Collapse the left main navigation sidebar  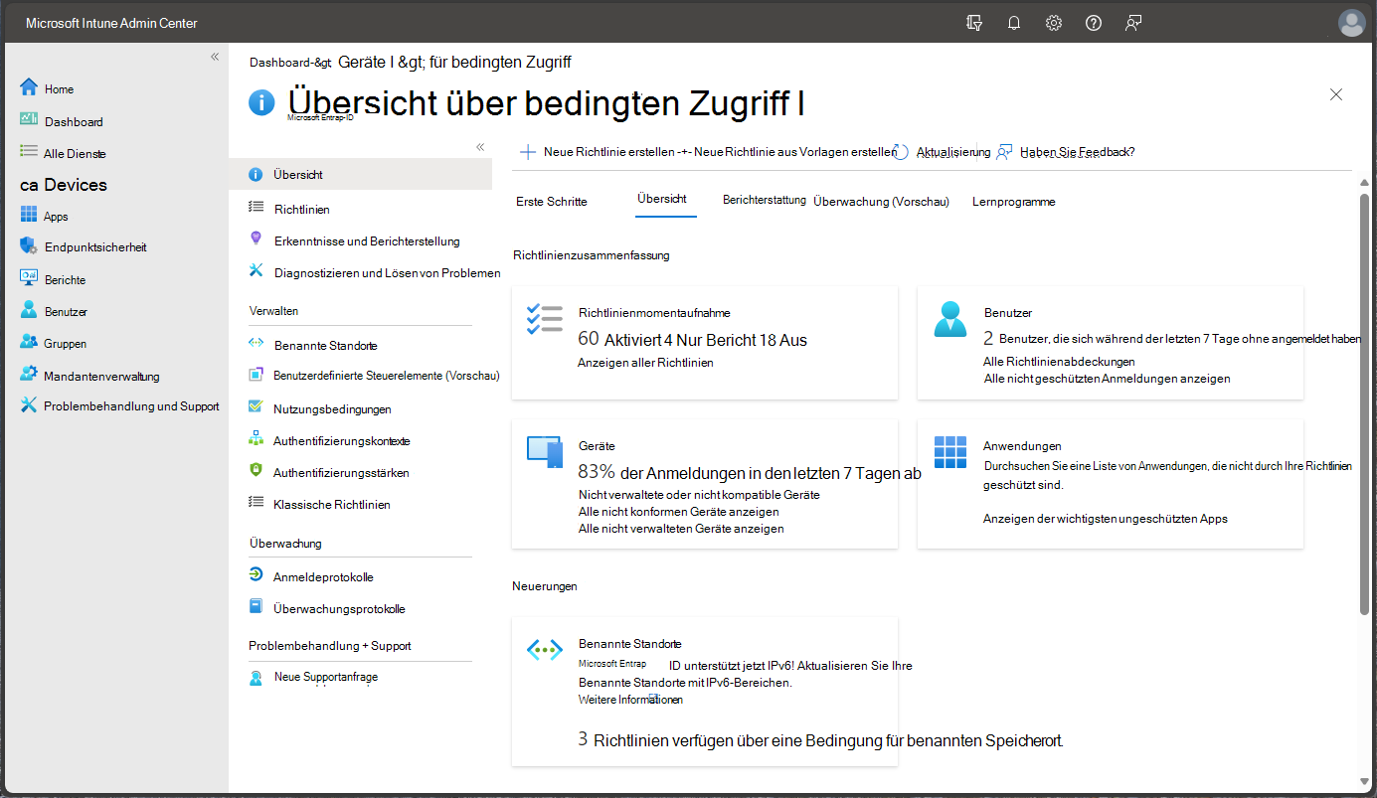[x=215, y=57]
